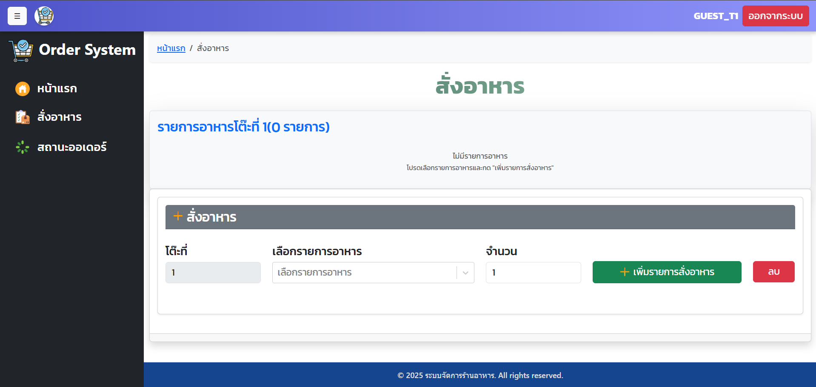
Task: Click the orange home icon in sidebar
Action: (23, 89)
